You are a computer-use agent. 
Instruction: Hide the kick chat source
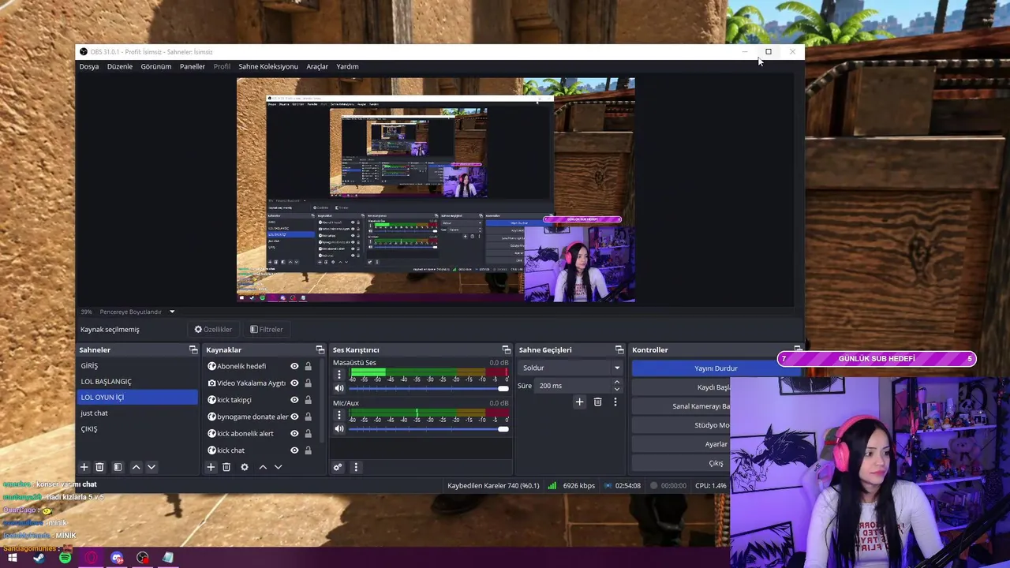[x=294, y=450]
